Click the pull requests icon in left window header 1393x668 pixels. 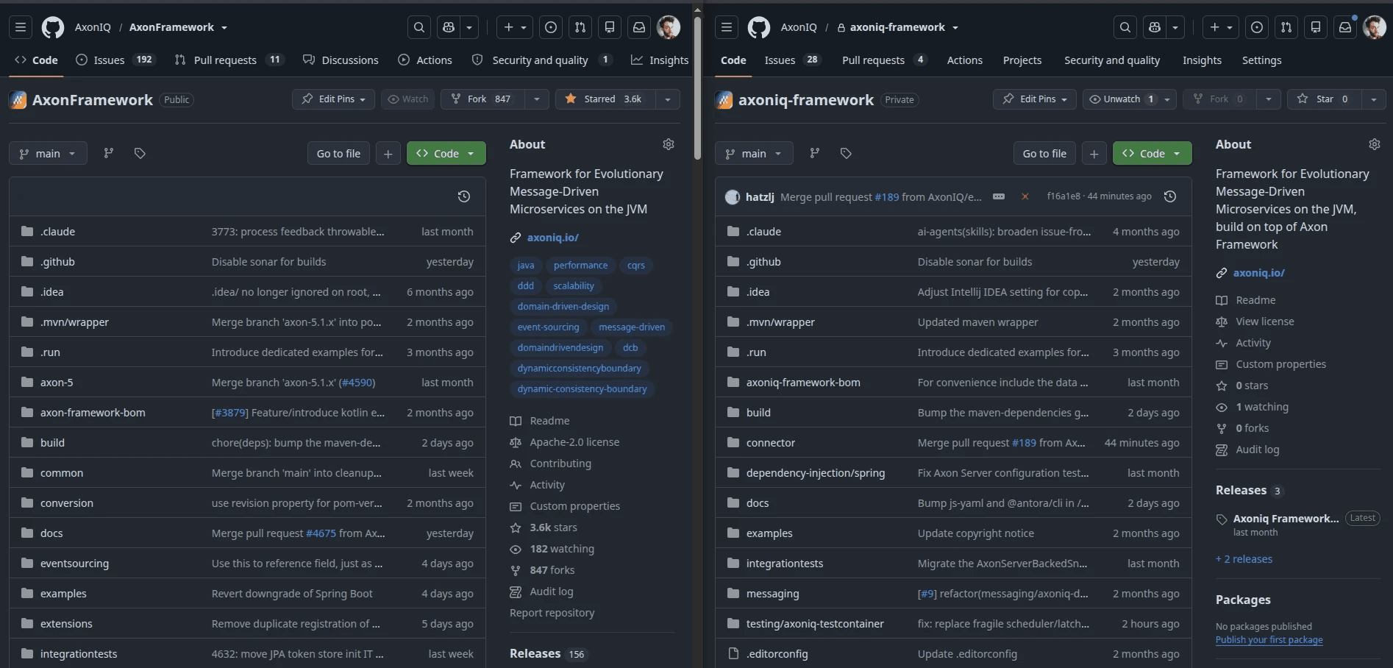pyautogui.click(x=580, y=27)
